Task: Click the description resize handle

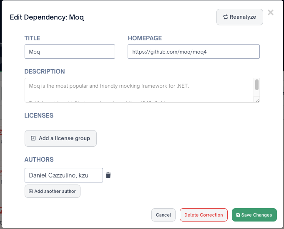Action: point(258,100)
